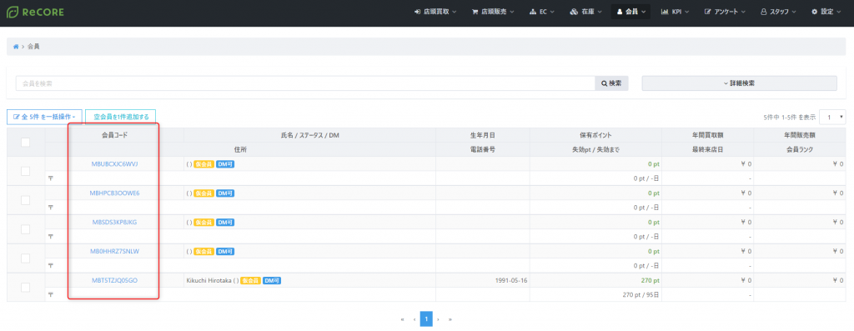This screenshot has width=854, height=331.
Task: Check the row for MBUBCXJC6WVJ
Action: point(26,171)
